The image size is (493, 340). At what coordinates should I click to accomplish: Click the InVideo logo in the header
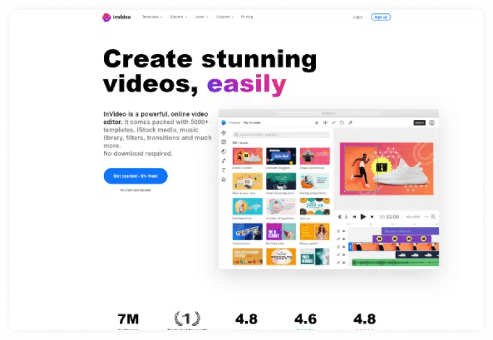(117, 17)
